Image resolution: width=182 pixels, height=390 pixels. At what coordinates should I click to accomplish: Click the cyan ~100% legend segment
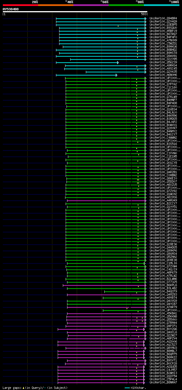click(x=162, y=5)
